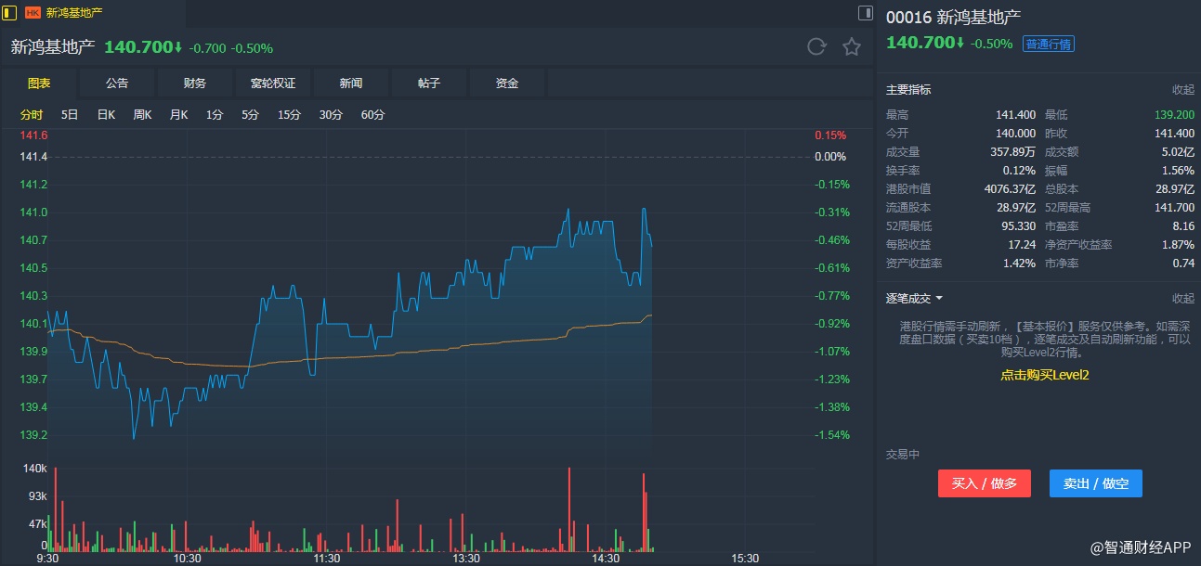Select the 5日 chart period
Image resolution: width=1201 pixels, height=566 pixels.
point(70,115)
